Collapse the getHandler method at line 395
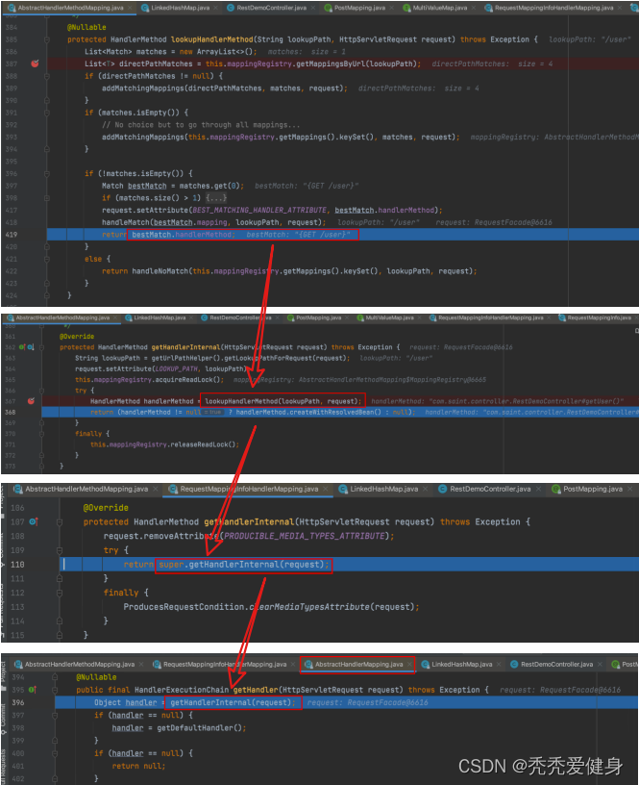 [55, 690]
